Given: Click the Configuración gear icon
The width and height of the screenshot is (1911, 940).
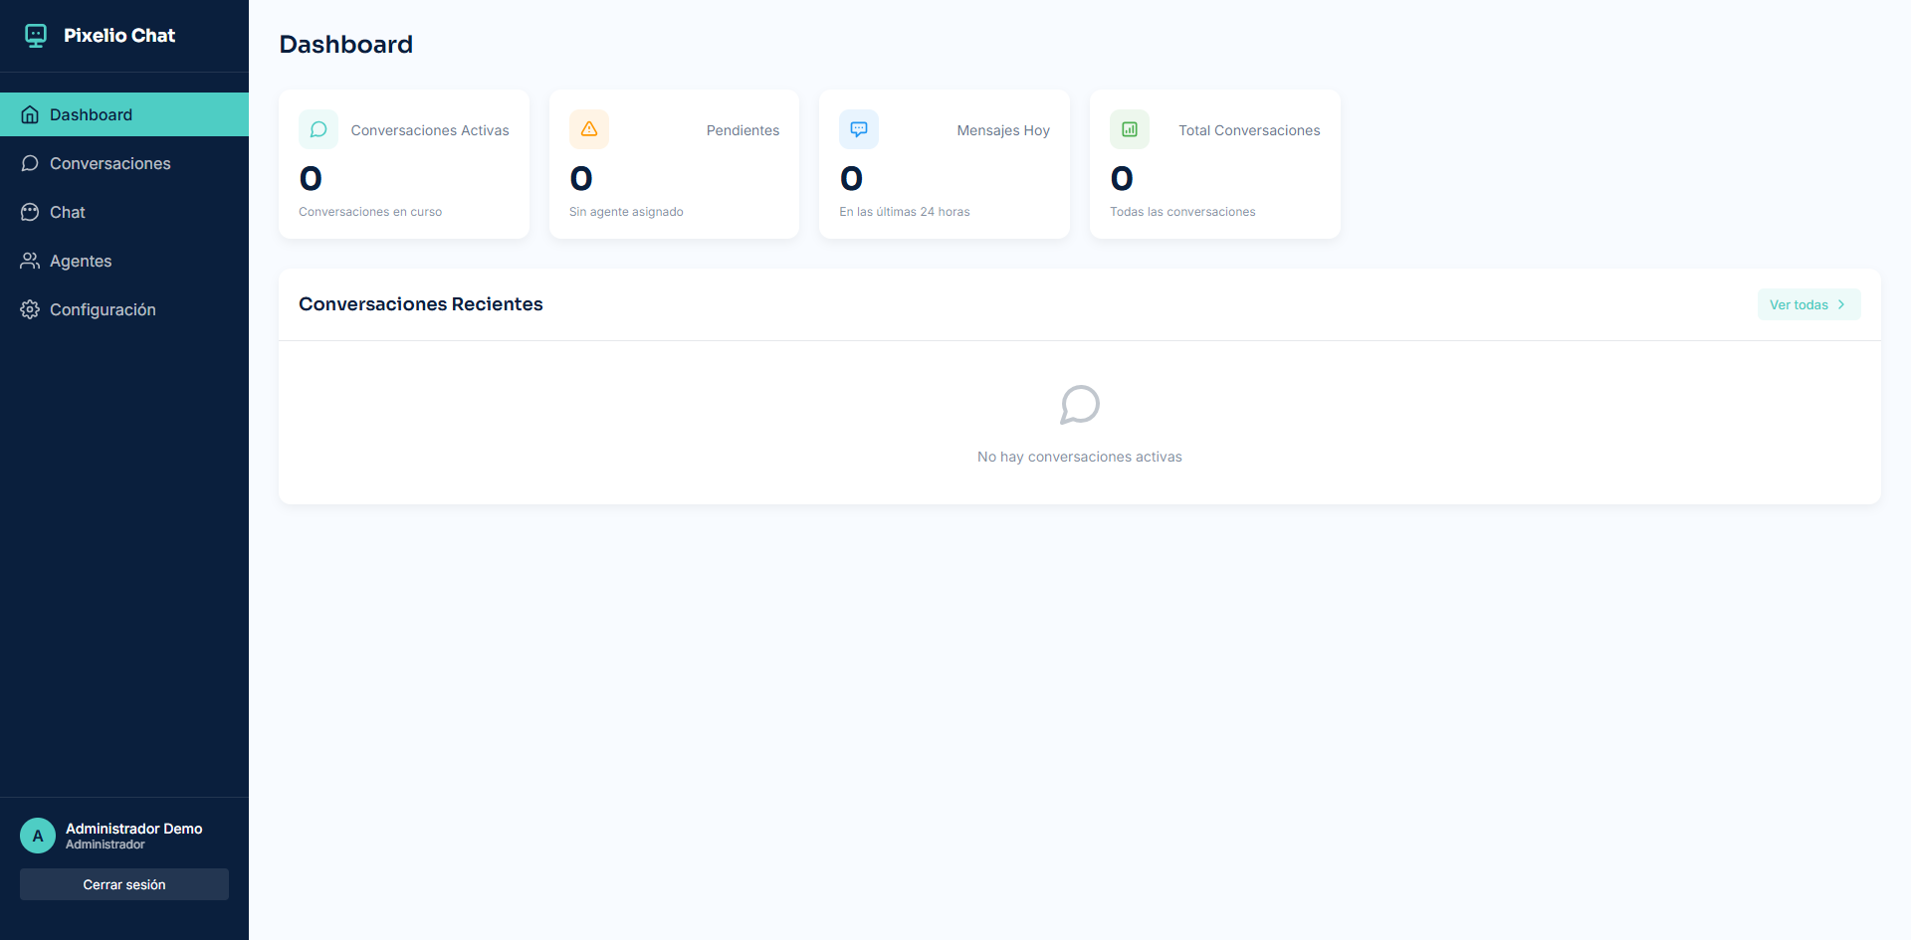Looking at the screenshot, I should [x=30, y=309].
